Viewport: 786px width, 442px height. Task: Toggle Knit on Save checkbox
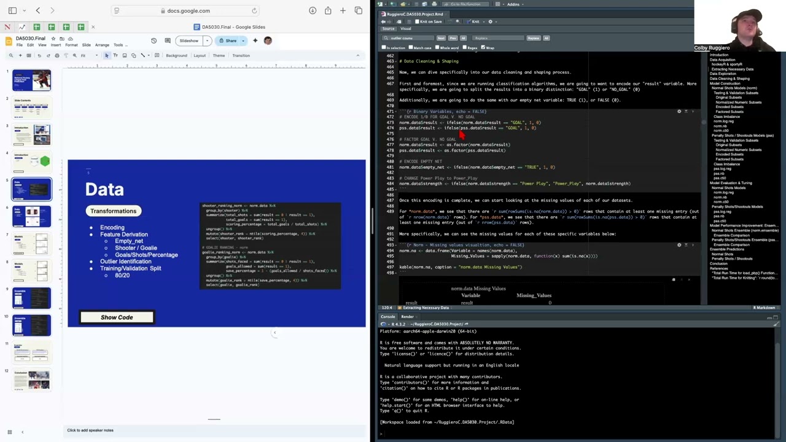418,21
